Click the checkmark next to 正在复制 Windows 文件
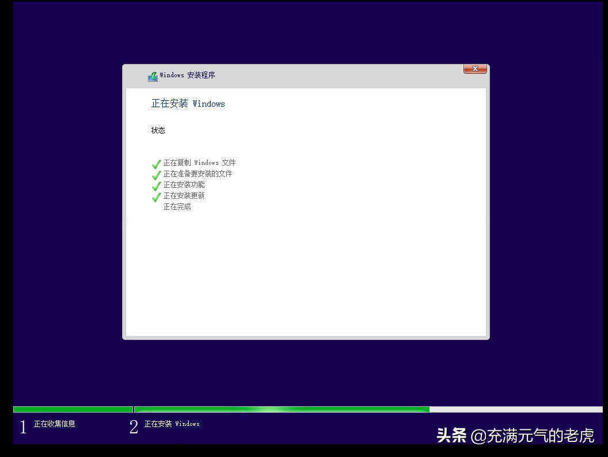 point(156,164)
